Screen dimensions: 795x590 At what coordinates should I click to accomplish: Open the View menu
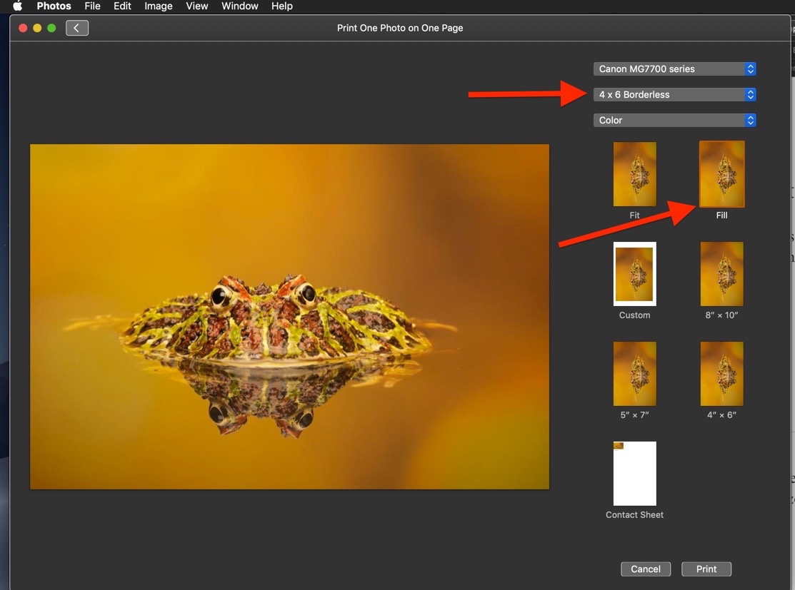pyautogui.click(x=196, y=6)
